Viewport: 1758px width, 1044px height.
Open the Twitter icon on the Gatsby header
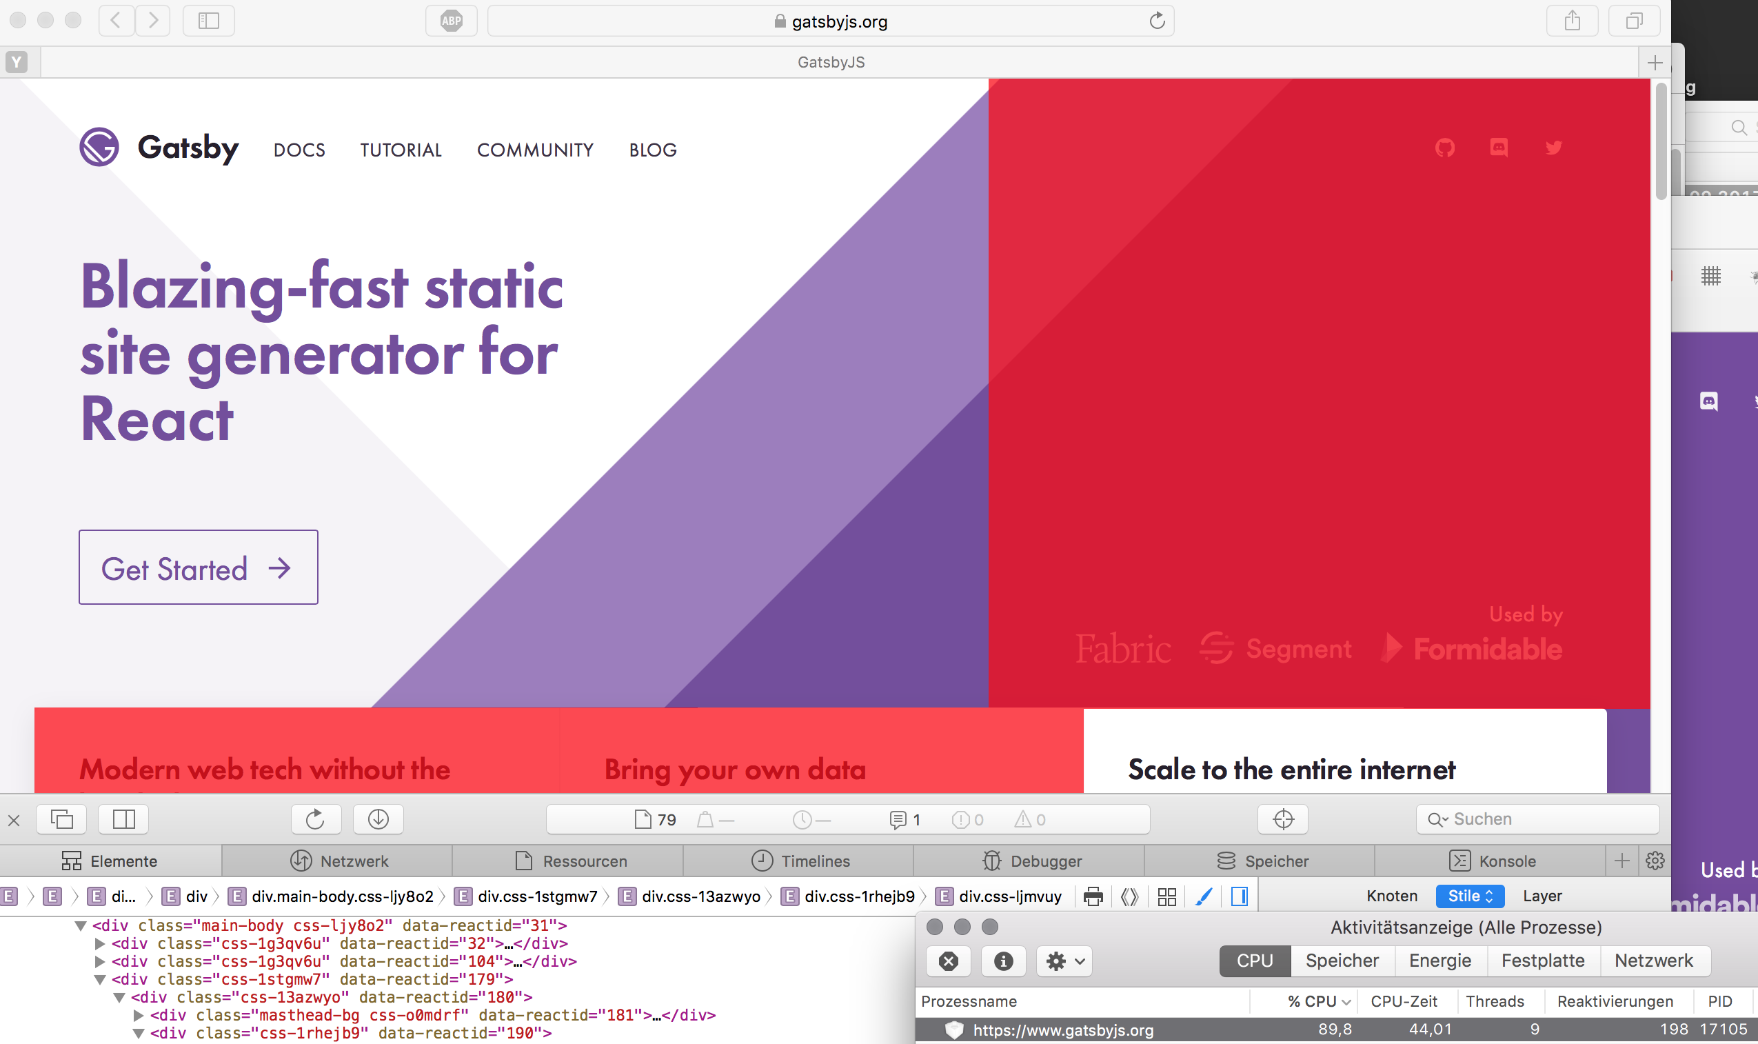click(1554, 148)
